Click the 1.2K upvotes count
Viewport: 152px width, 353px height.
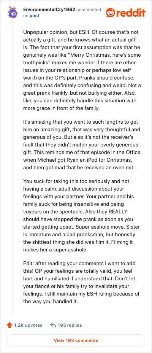pos(28,325)
